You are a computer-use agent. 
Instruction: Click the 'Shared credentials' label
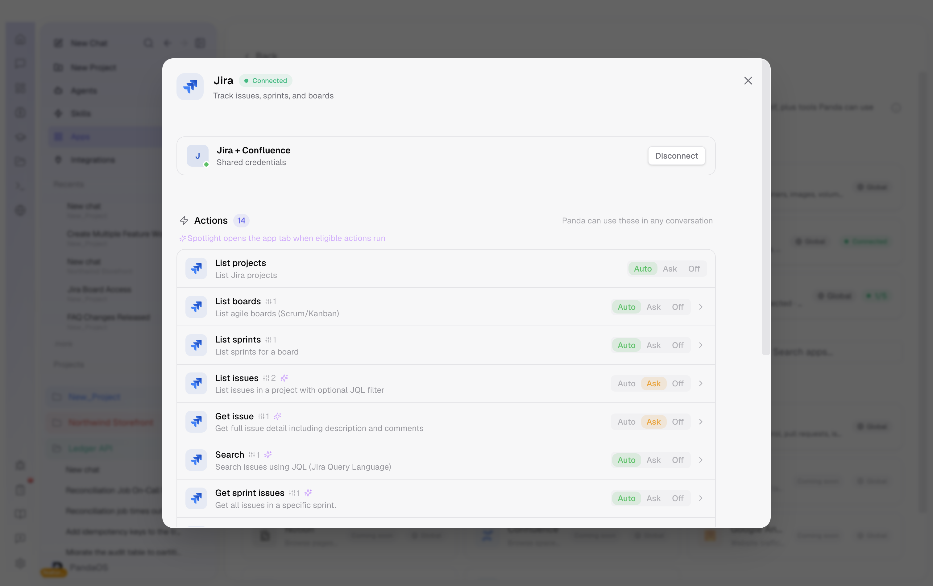[x=251, y=162]
